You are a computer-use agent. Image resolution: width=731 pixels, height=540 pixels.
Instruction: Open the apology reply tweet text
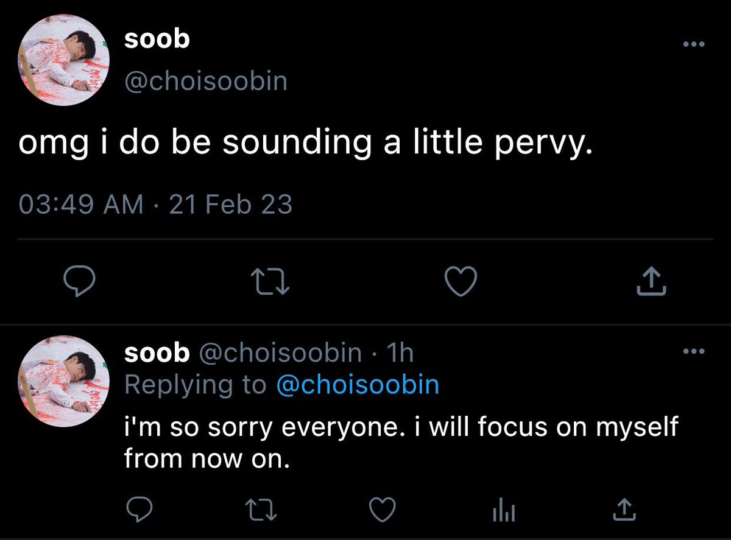click(x=401, y=442)
